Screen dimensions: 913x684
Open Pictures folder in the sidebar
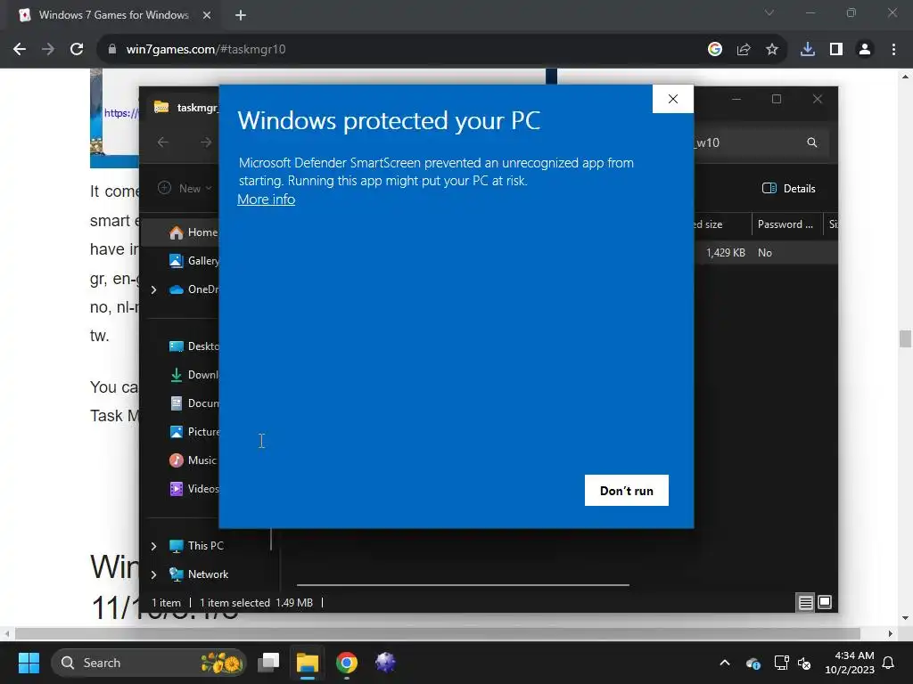point(193,432)
